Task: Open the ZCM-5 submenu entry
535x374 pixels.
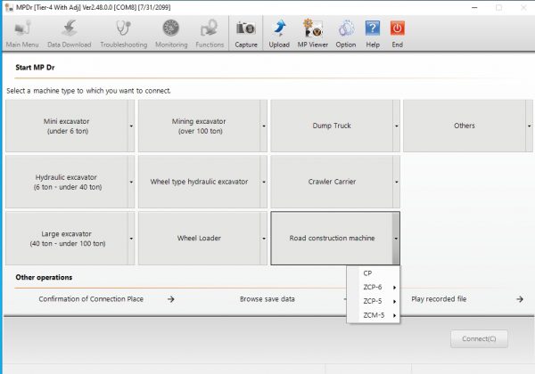Action: point(373,315)
